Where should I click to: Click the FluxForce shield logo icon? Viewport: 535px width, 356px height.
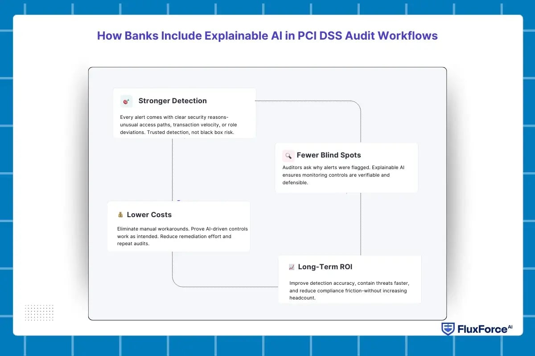tap(448, 329)
